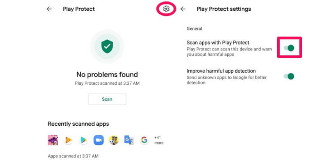Image resolution: width=326 pixels, height=163 pixels.
Task: Click the General section header
Action: pos(194,29)
